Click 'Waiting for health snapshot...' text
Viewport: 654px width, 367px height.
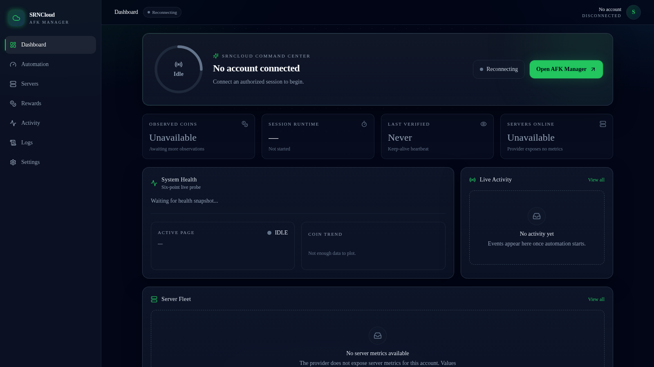[184, 201]
